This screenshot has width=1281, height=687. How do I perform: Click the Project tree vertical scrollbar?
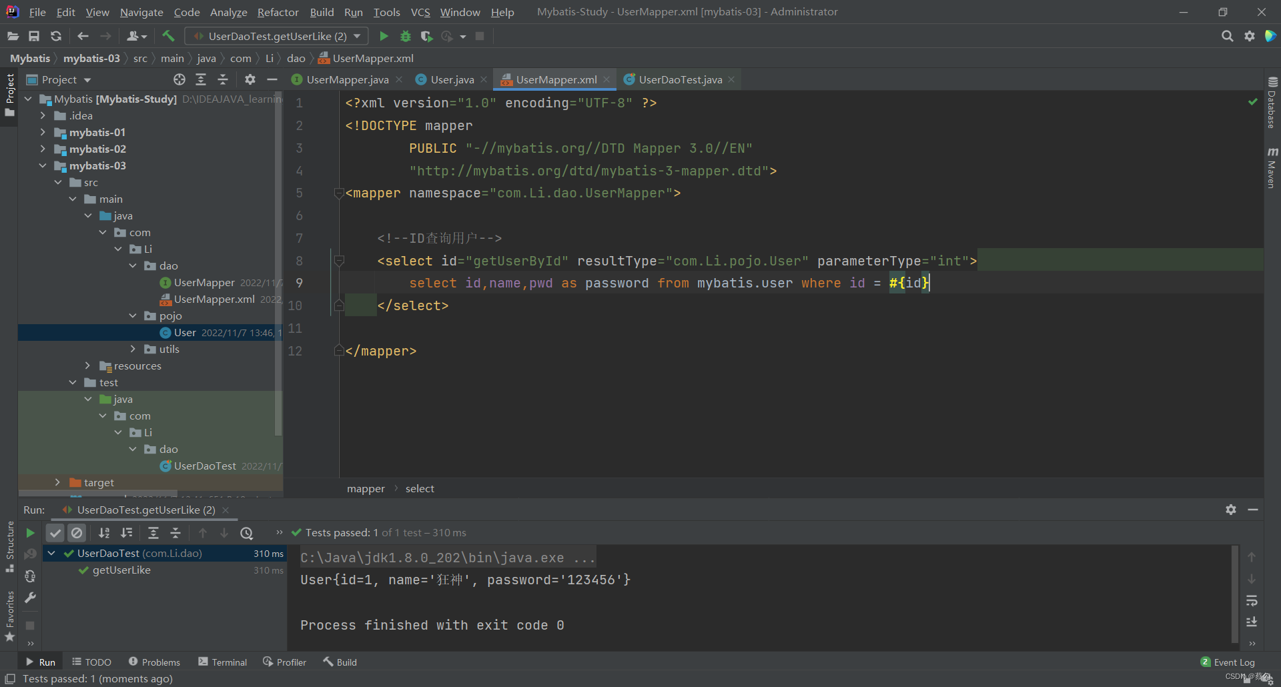pyautogui.click(x=278, y=267)
